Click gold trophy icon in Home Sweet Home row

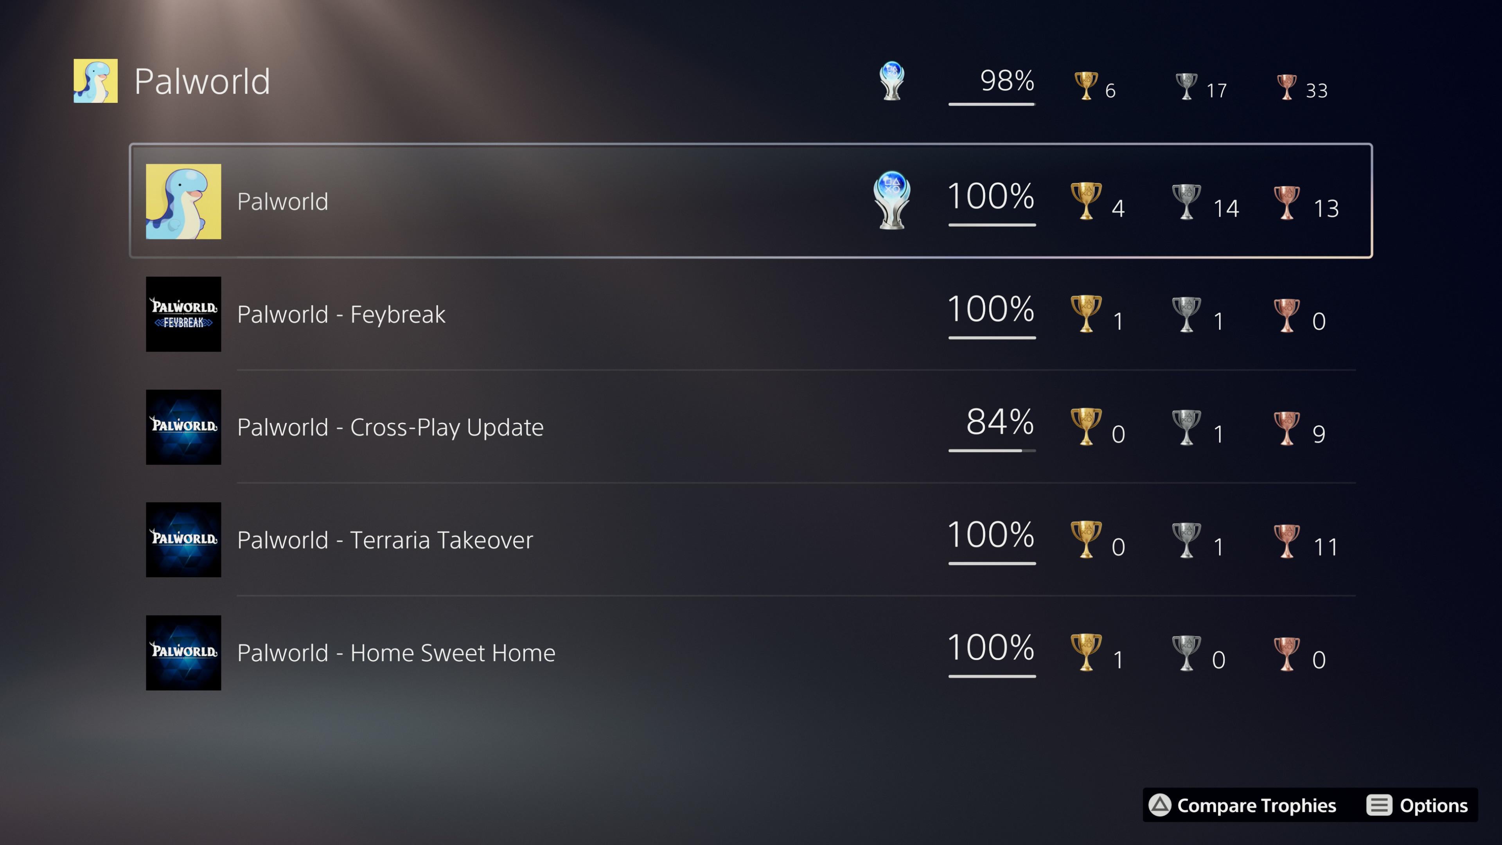point(1086,653)
